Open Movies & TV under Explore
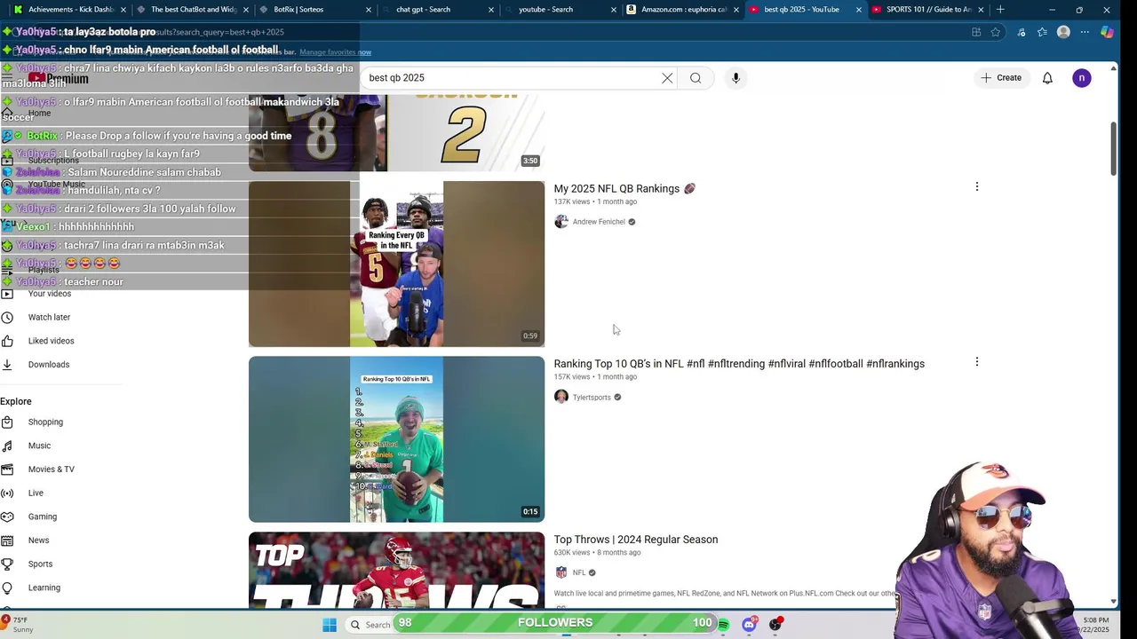The image size is (1137, 639). tap(51, 469)
